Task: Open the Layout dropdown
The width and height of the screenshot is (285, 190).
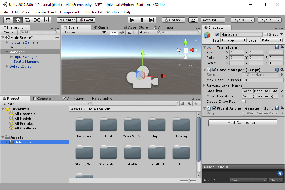Action: tap(269, 20)
